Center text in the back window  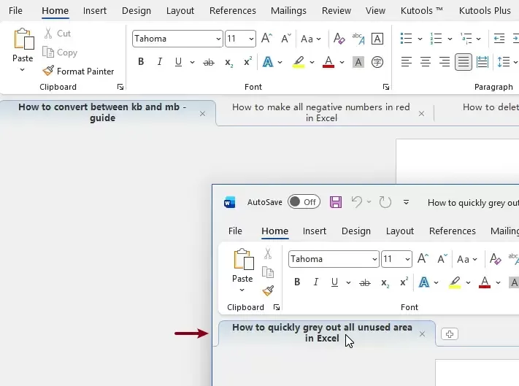point(426,62)
